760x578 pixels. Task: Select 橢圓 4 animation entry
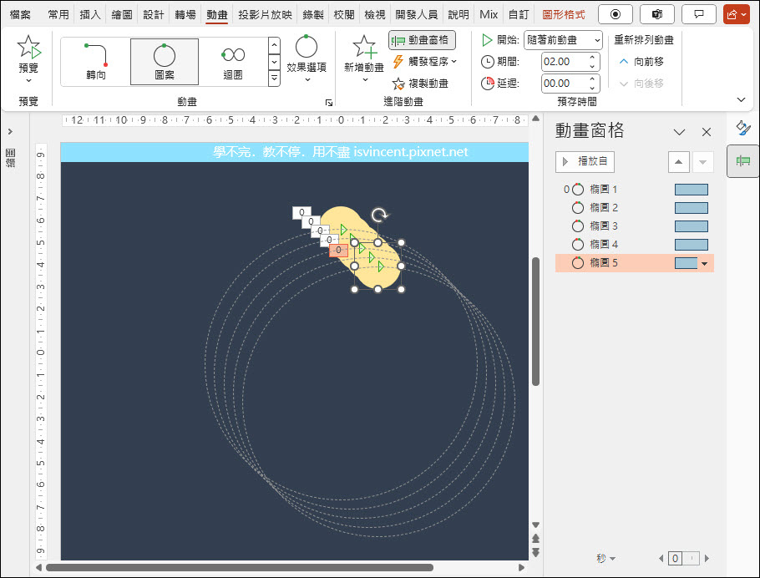[634, 245]
